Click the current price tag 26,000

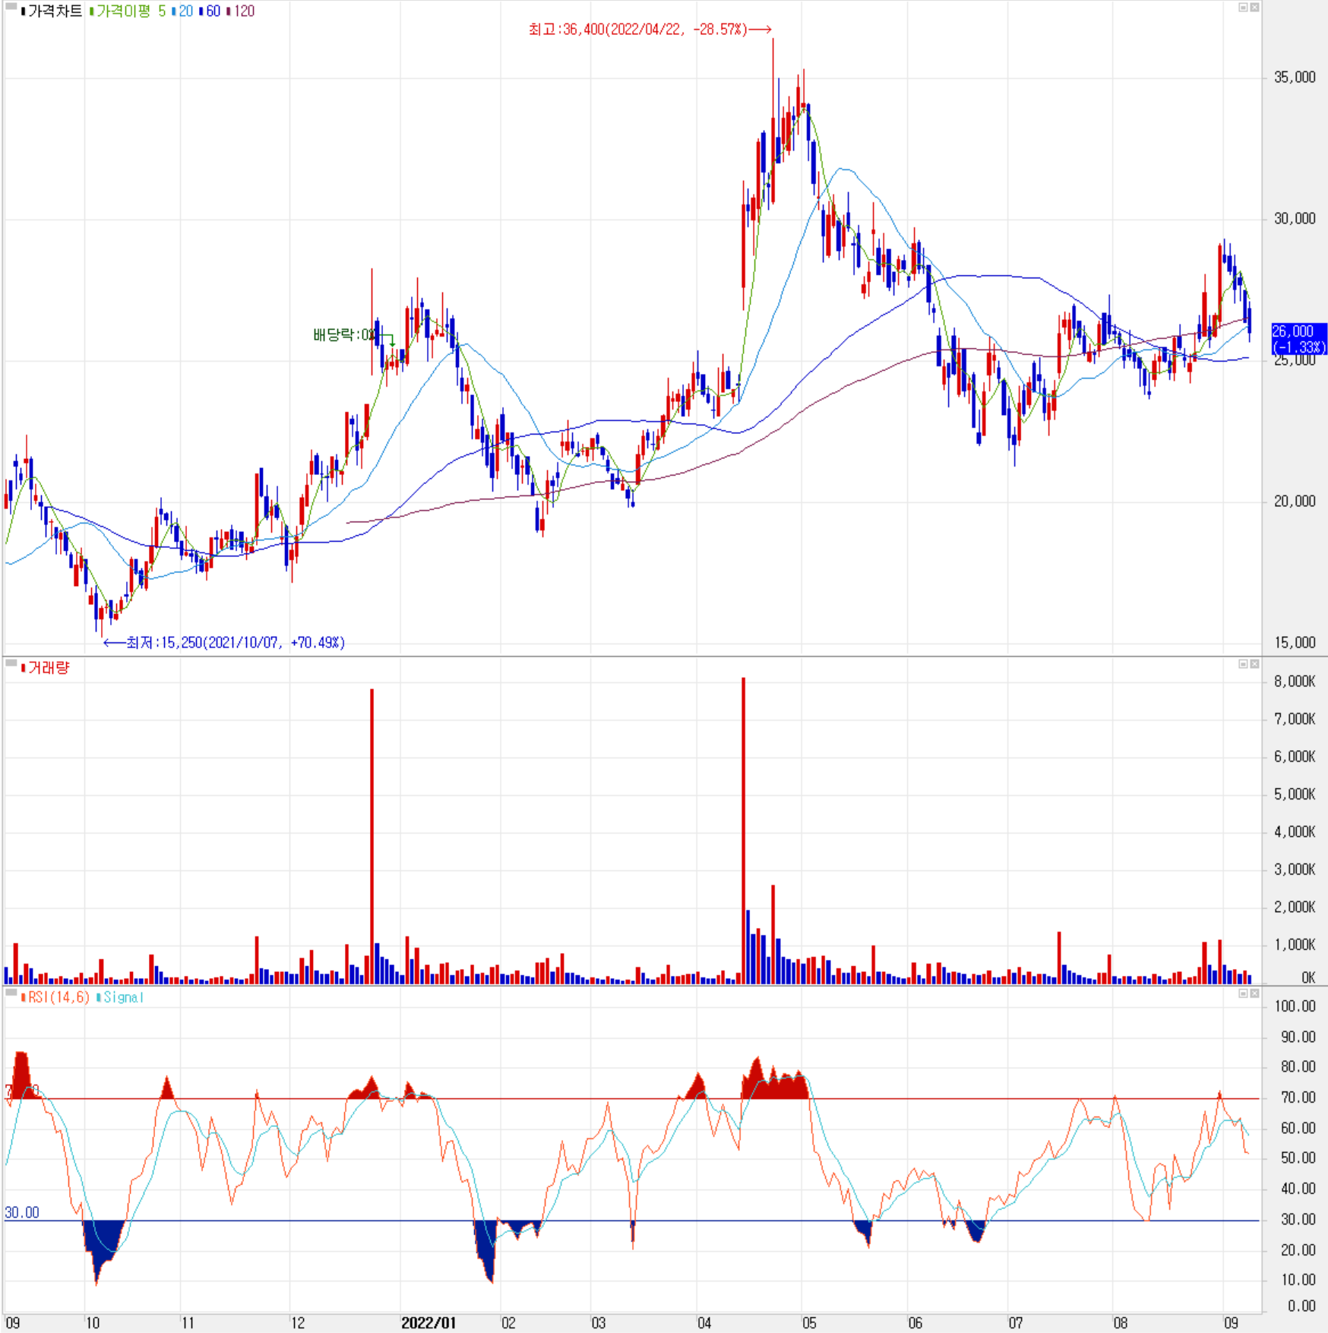(1299, 339)
